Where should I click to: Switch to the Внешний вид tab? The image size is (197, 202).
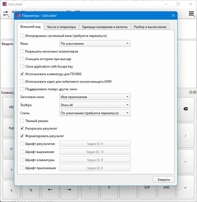click(30, 27)
